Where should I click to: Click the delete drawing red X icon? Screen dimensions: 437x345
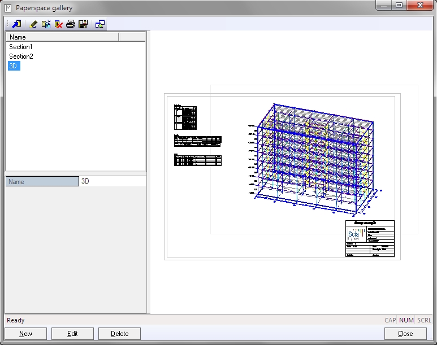pos(58,24)
